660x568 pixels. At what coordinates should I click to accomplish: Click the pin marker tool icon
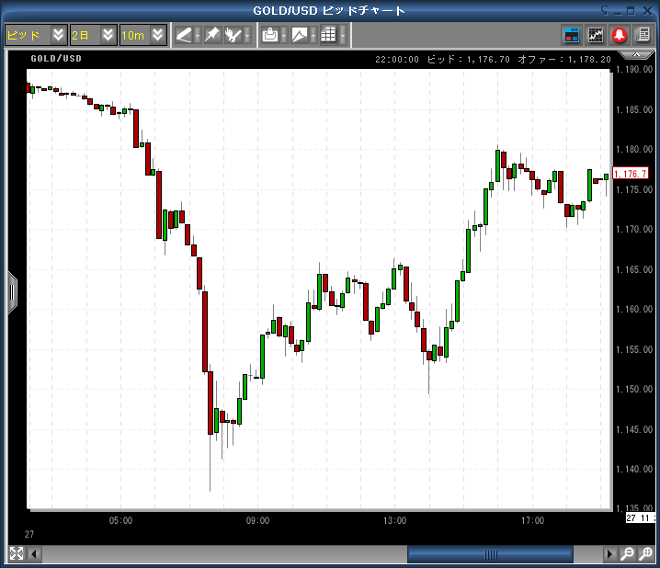(x=211, y=35)
